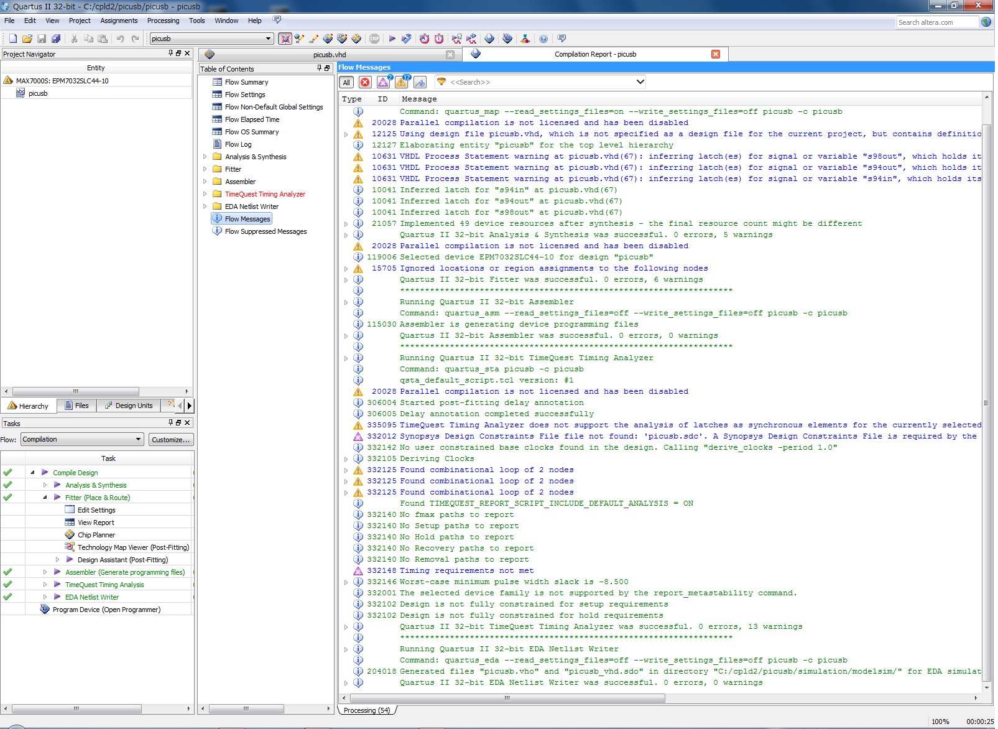Click the blue help question-mark icon
The height and width of the screenshot is (729, 998).
(x=543, y=39)
